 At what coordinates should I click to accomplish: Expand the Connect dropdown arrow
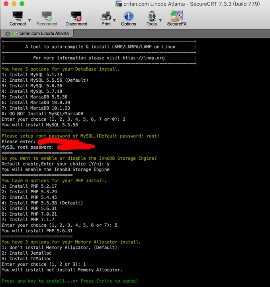[x=29, y=20]
